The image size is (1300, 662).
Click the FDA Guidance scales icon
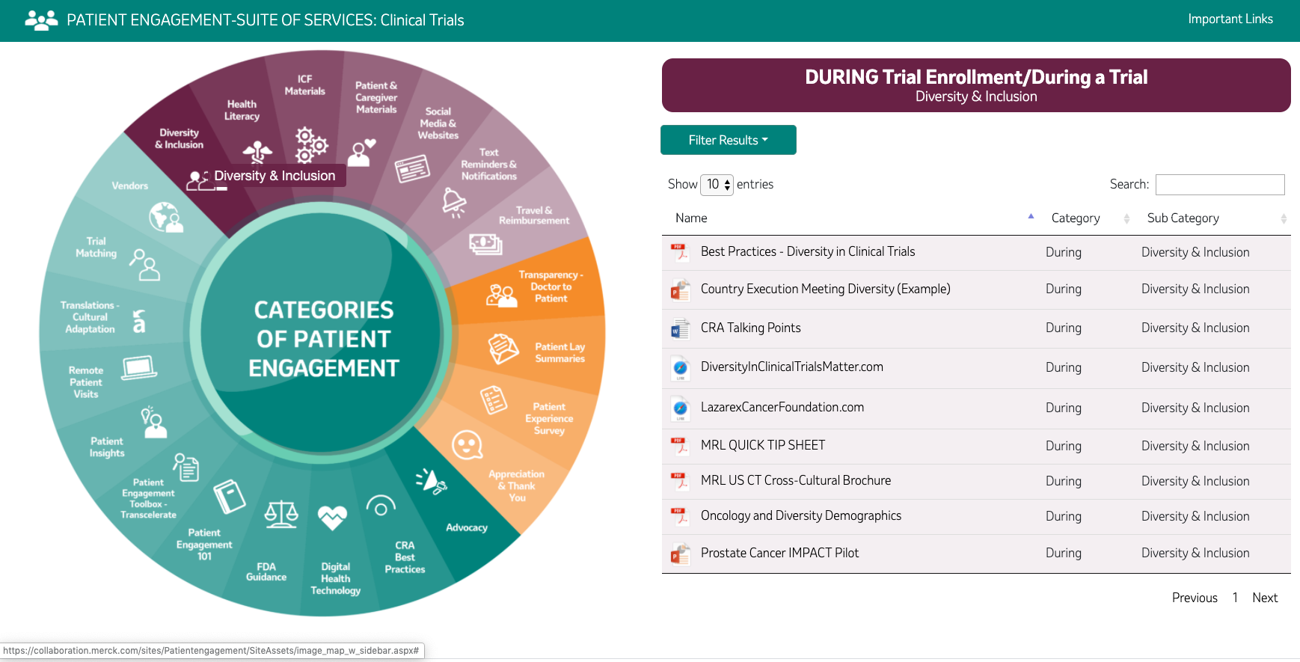[x=281, y=514]
